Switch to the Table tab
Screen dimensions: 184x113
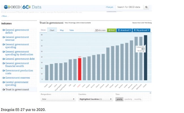(x=71, y=30)
